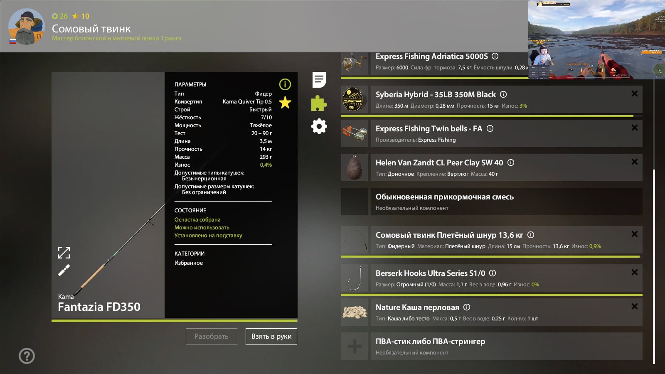Viewport: 665px width, 374px height.
Task: Click the Syberia Hybrid line spool thumbnail
Action: [x=355, y=99]
